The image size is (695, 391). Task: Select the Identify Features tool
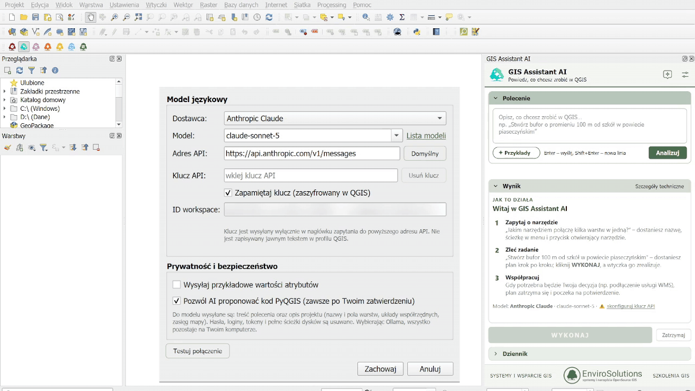point(366,17)
